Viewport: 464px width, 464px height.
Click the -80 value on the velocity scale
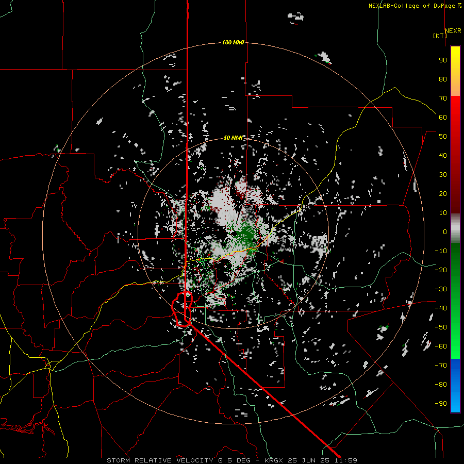click(441, 385)
